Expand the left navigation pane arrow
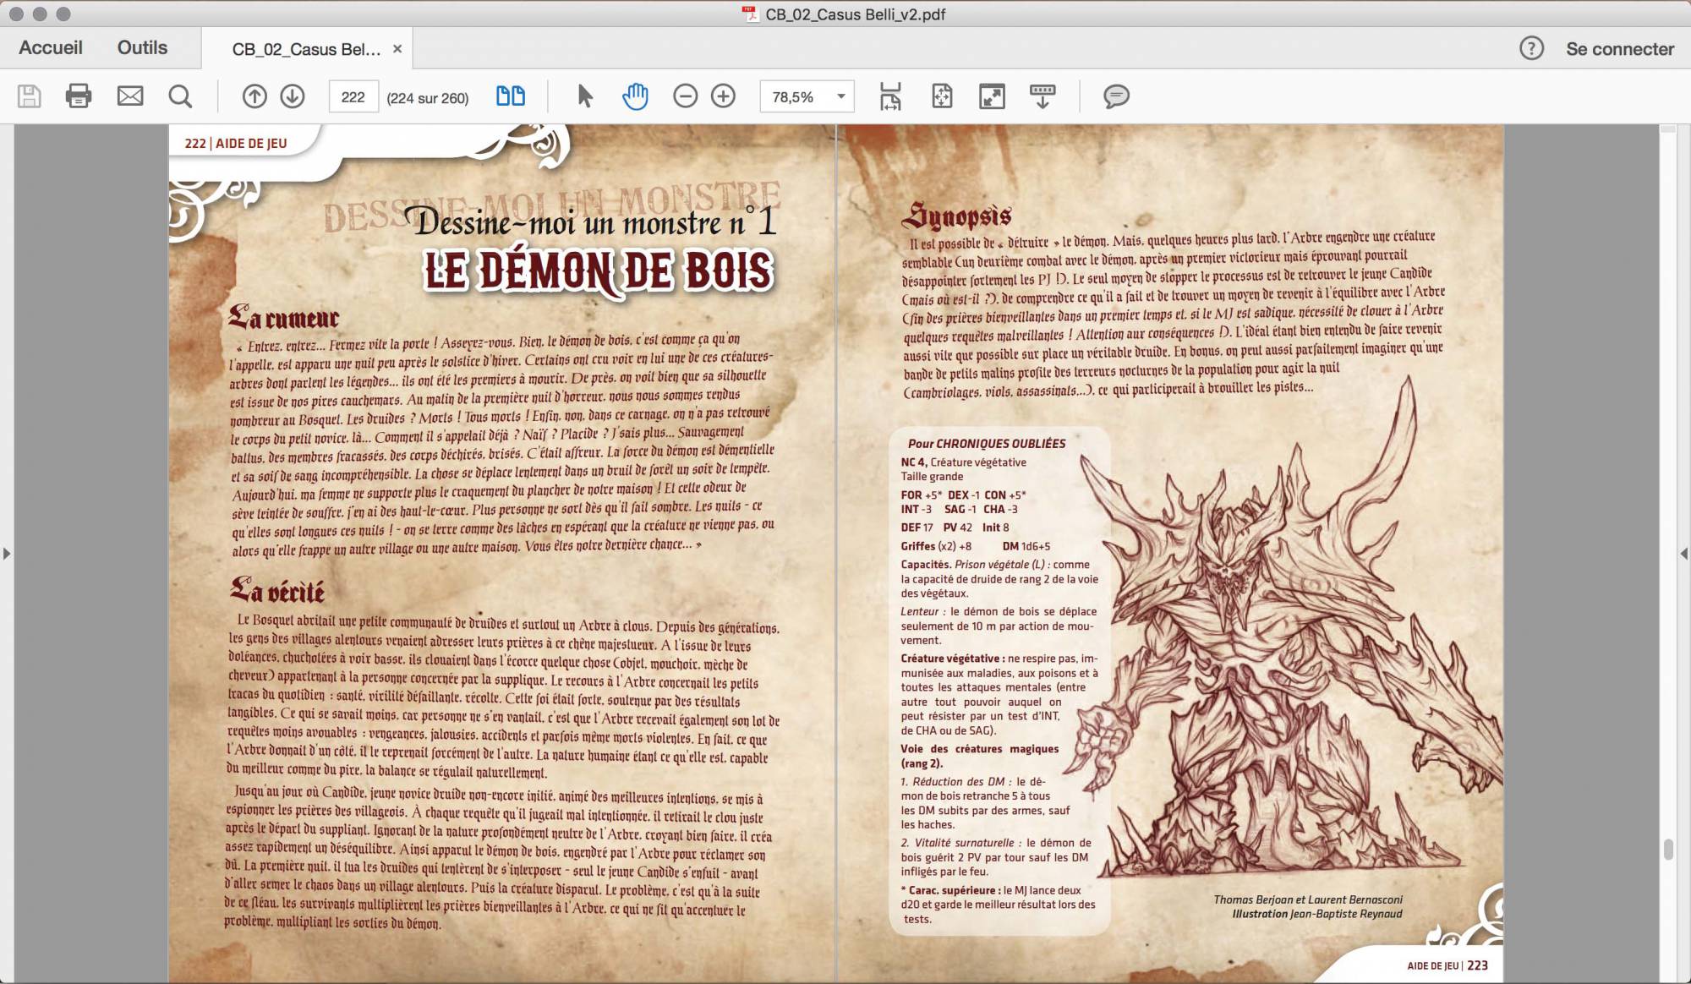Screen dimensions: 1691x984 click(x=7, y=554)
